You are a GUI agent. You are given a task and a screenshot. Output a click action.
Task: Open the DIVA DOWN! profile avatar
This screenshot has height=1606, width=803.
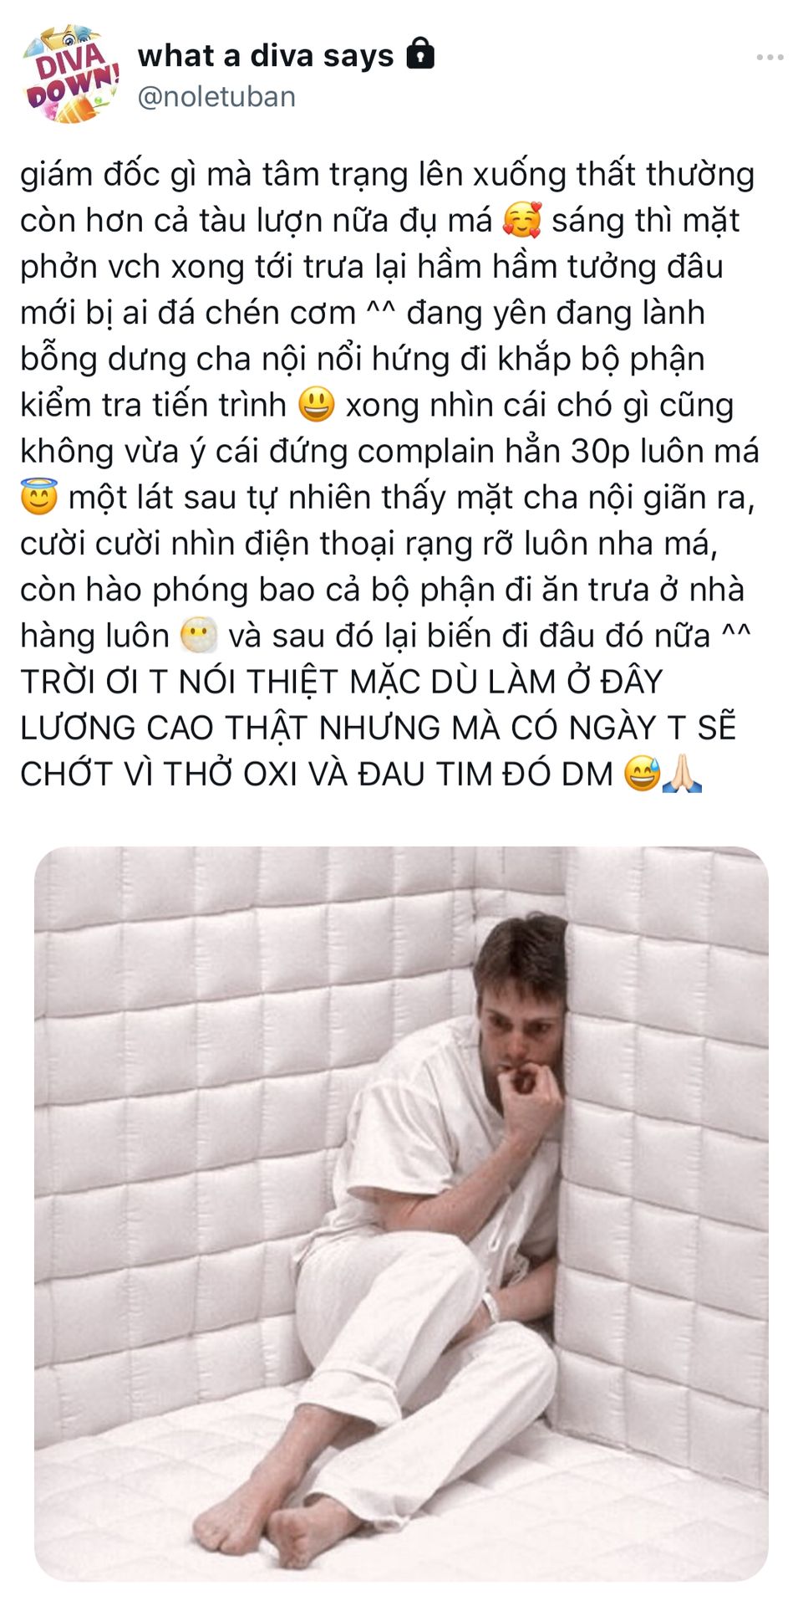70,74
